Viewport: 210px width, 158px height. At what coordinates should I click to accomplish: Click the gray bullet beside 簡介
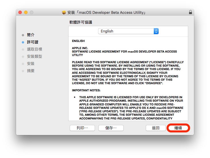23,35
